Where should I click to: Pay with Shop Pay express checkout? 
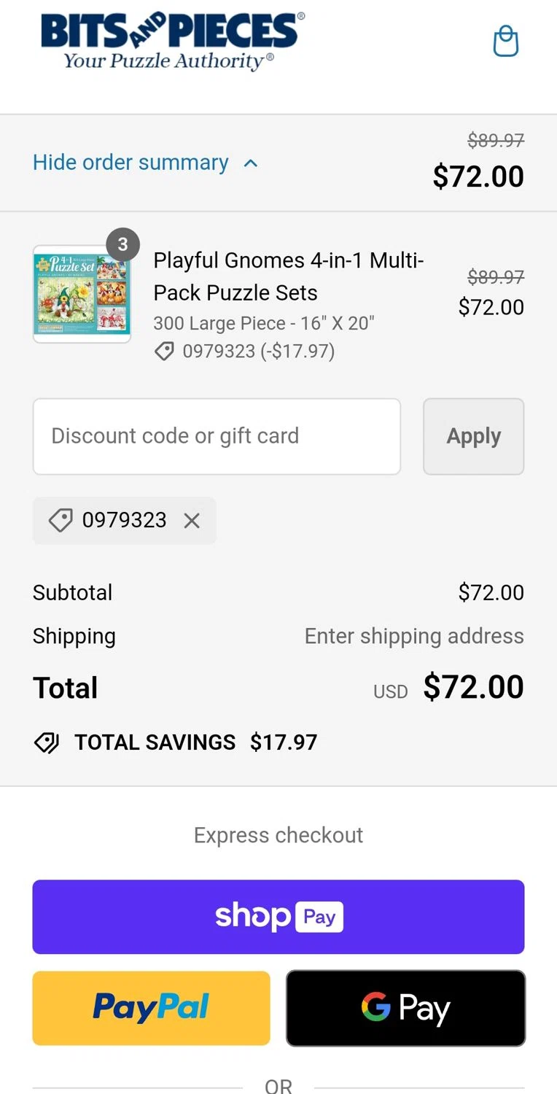pyautogui.click(x=278, y=917)
